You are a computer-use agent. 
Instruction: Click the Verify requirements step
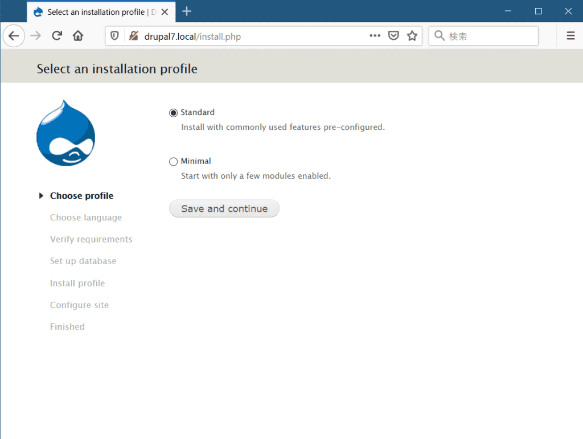(x=91, y=239)
